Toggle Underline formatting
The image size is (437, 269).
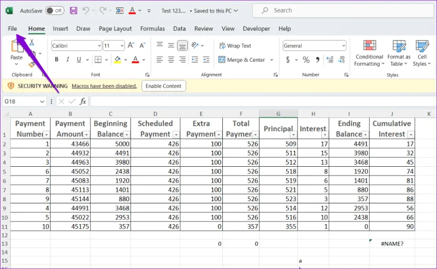pyautogui.click(x=79, y=60)
